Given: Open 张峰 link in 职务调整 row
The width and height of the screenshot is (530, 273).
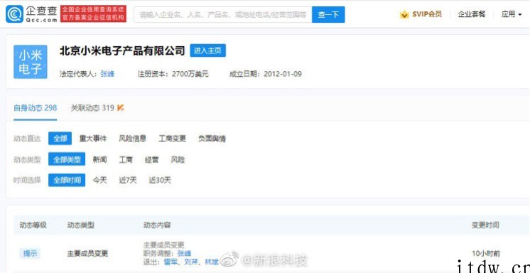Looking at the screenshot, I should (184, 253).
